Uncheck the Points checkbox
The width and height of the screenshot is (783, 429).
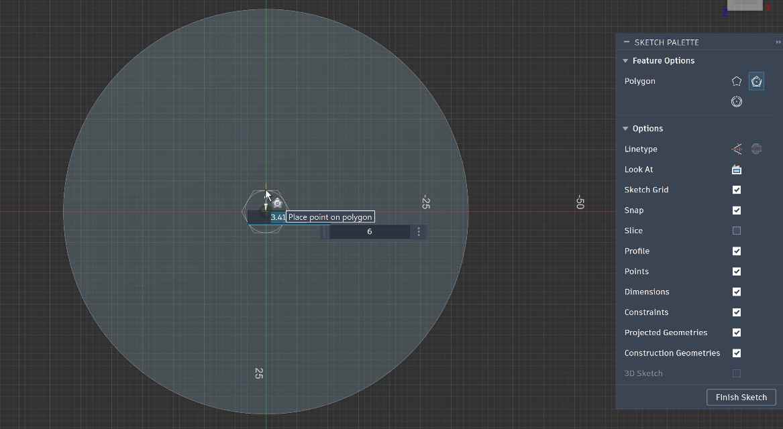(x=737, y=271)
